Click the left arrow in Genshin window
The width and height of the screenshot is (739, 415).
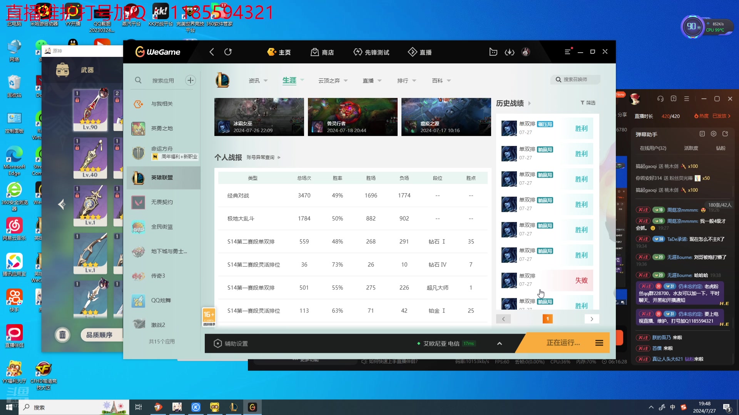click(62, 204)
